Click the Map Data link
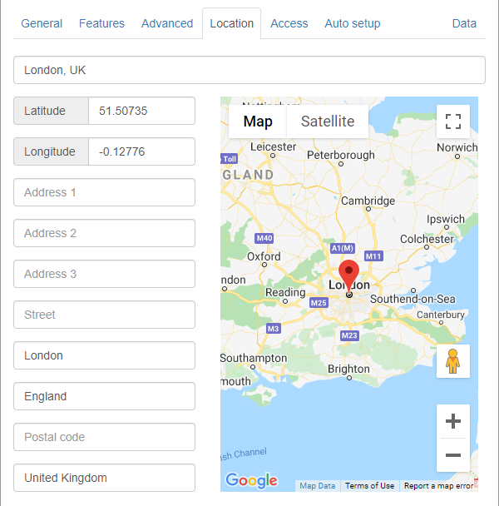499x506 pixels. [x=318, y=486]
